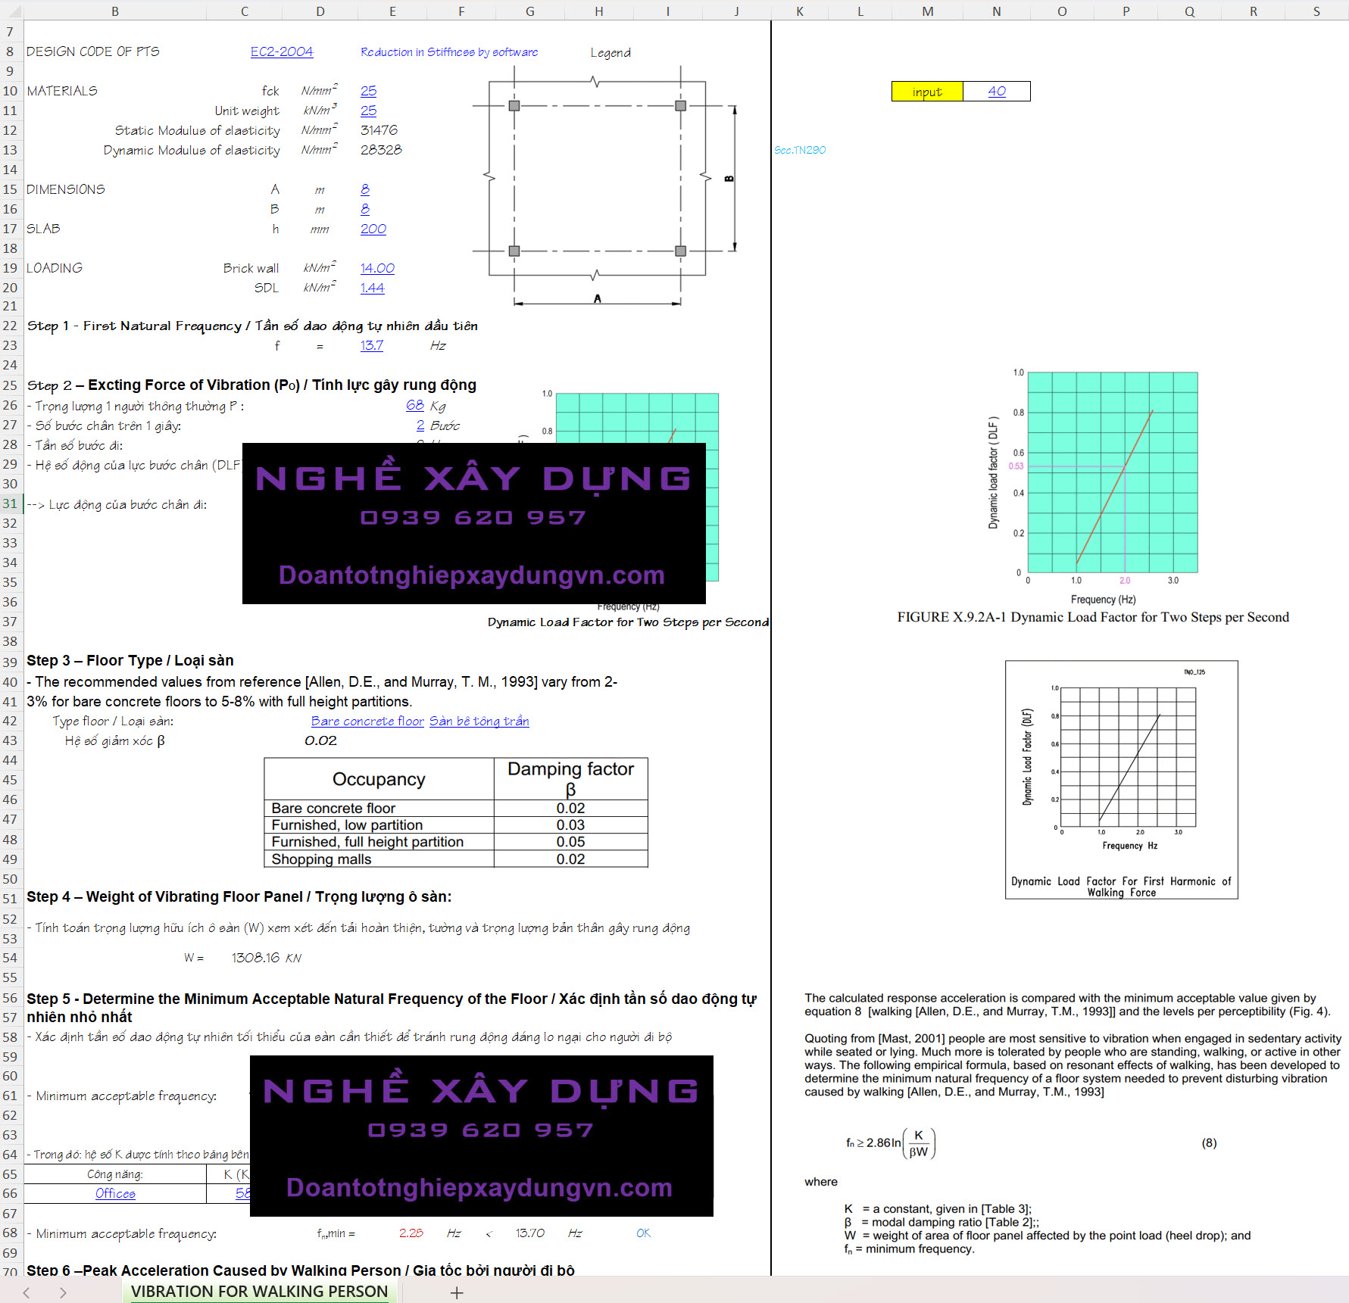Select the Occupancy table header

coord(379,778)
